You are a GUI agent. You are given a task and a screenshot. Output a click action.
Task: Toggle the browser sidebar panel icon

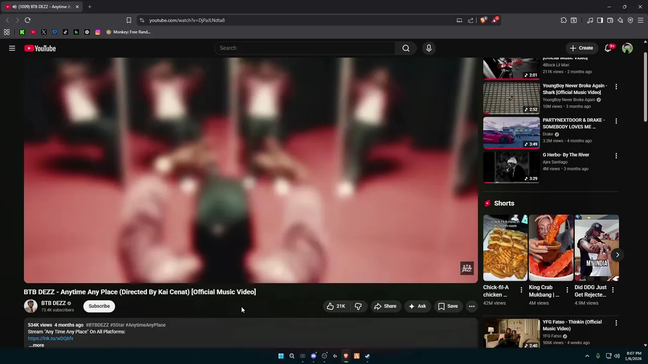coord(600,20)
